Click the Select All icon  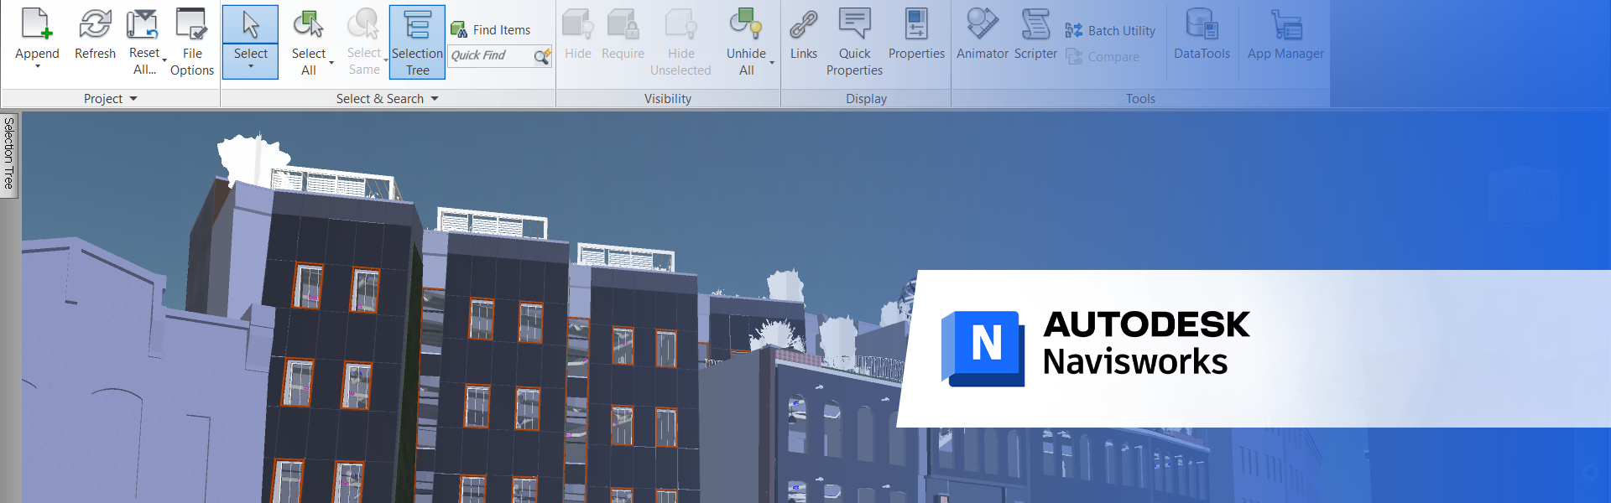click(308, 25)
